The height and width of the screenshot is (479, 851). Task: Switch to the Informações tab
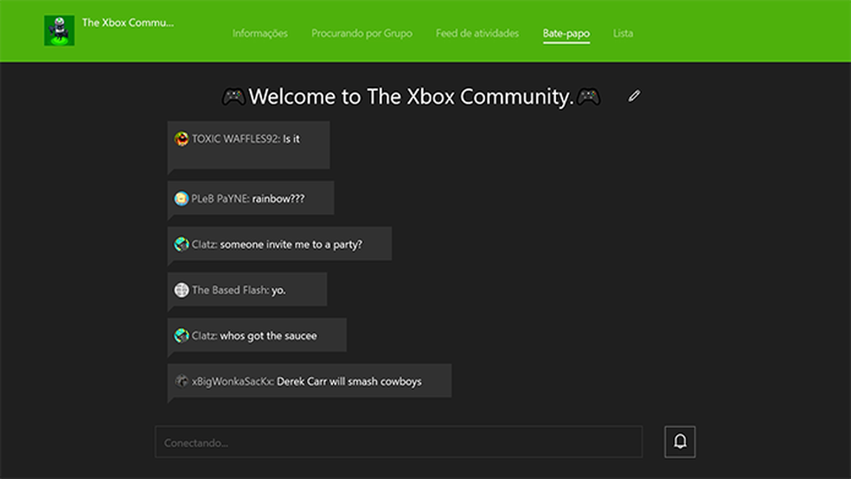click(260, 33)
